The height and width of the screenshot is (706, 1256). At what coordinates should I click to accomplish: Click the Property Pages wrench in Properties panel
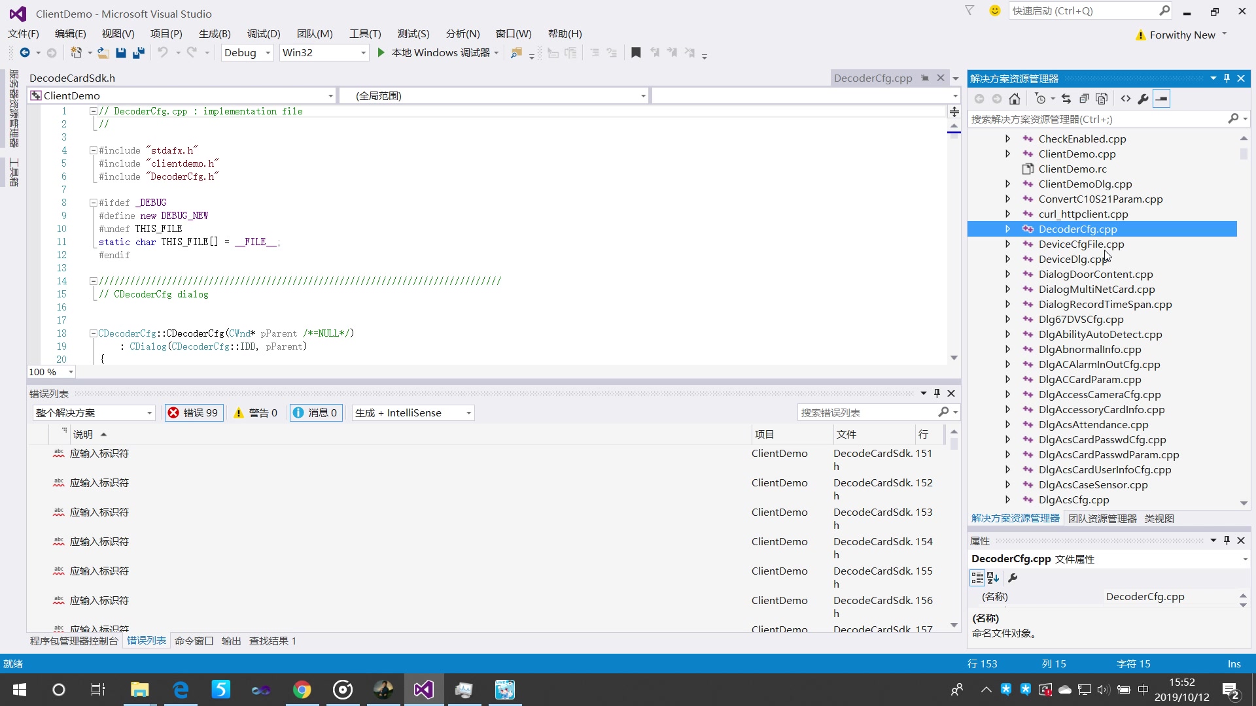click(1013, 578)
